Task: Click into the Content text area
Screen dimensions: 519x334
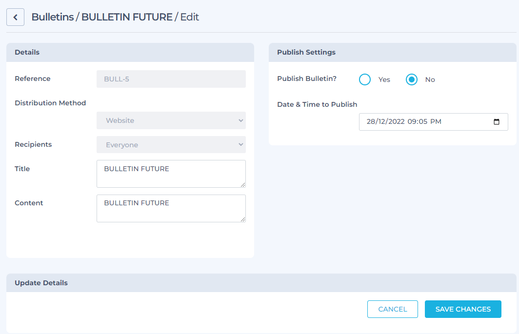Action: [171, 208]
